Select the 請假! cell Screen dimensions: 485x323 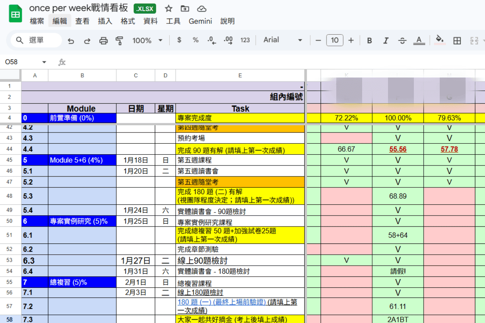pos(398,271)
